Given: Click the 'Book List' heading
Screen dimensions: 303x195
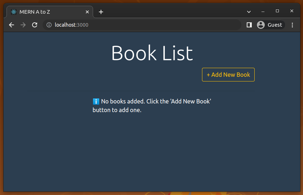Looking at the screenshot, I should pyautogui.click(x=152, y=53).
